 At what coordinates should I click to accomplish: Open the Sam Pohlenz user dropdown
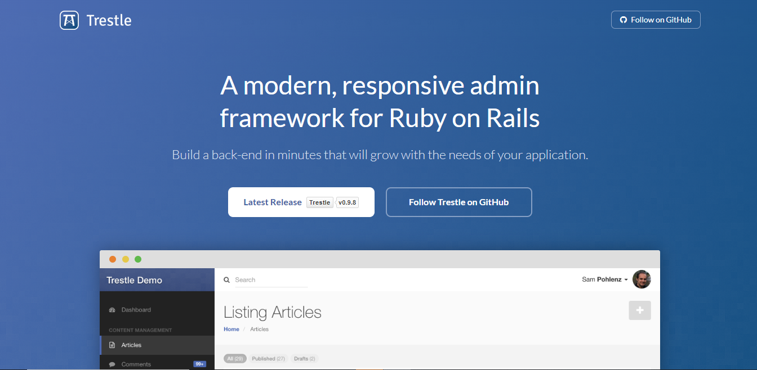pyautogui.click(x=605, y=279)
